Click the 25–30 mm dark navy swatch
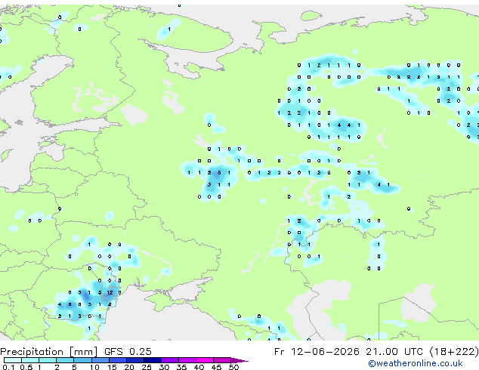This screenshot has width=479, height=370. 152,360
